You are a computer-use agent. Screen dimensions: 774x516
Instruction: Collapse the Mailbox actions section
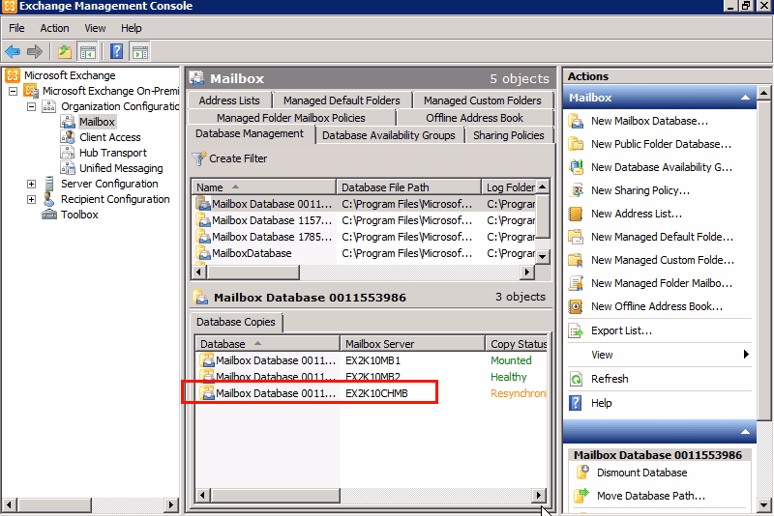coord(745,98)
